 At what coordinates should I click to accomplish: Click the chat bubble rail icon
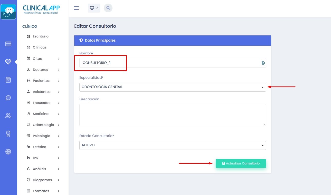coord(8,98)
